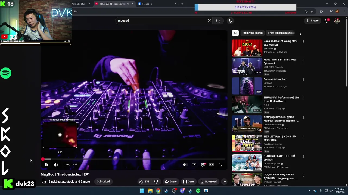The height and width of the screenshot is (195, 348).
Task: Click the install app icon in address bar
Action: (306, 11)
